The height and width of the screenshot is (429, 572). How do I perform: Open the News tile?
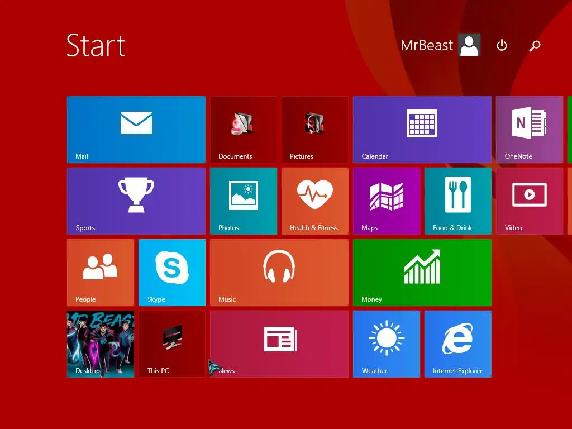(279, 344)
